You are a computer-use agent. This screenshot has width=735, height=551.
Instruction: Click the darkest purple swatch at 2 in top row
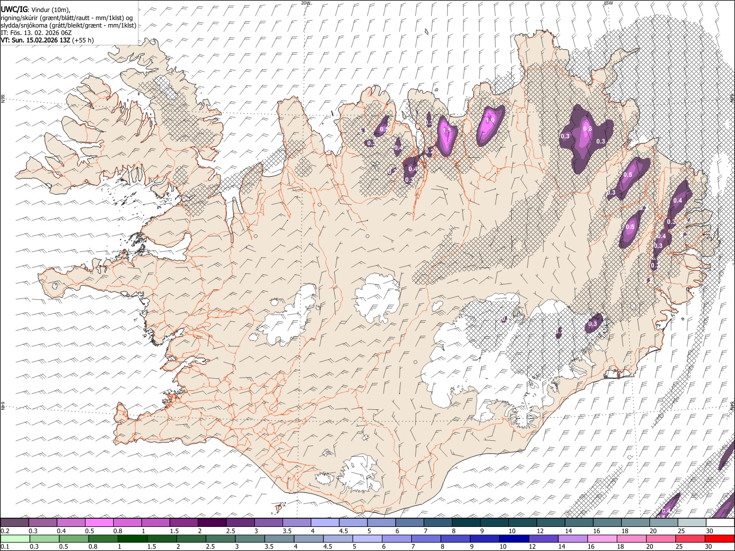pos(211,523)
